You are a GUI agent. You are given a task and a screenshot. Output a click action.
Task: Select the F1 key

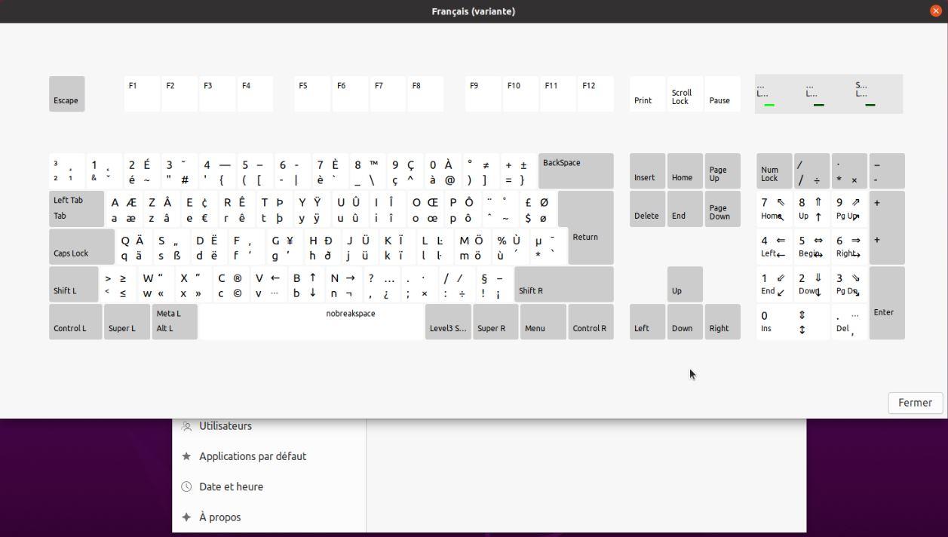coord(142,94)
